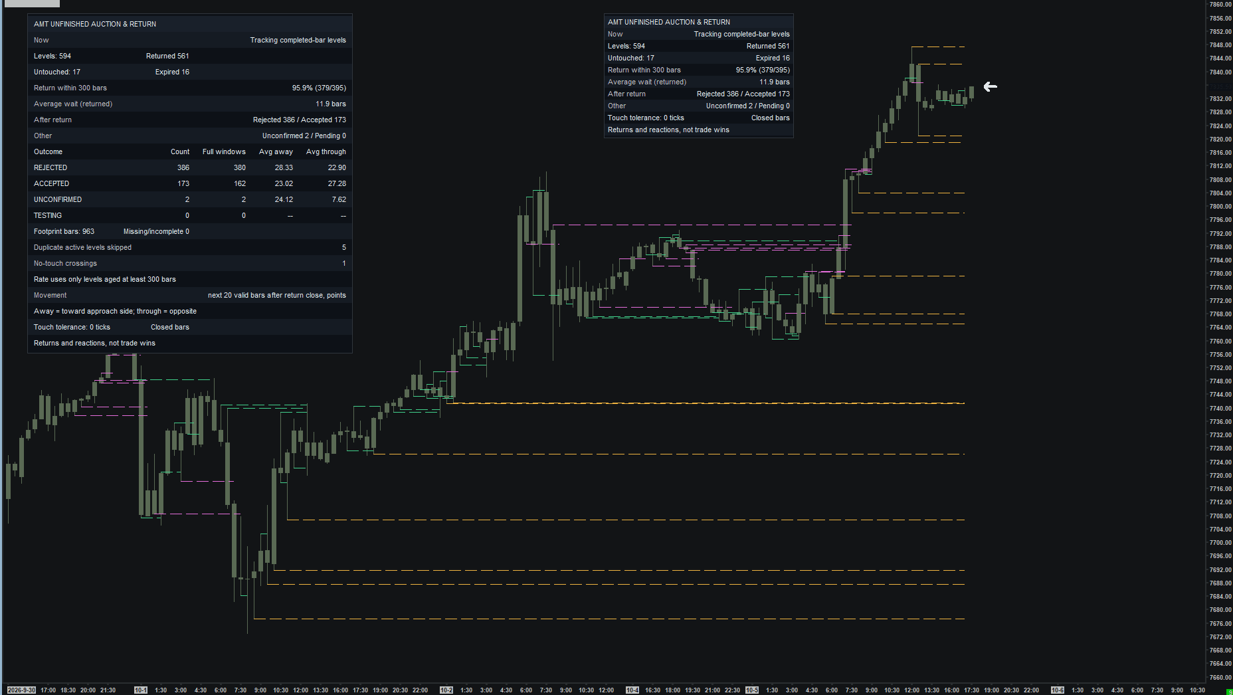Image resolution: width=1233 pixels, height=695 pixels.
Task: Click the 7800.00 price label on the price axis
Action: [x=1220, y=206]
